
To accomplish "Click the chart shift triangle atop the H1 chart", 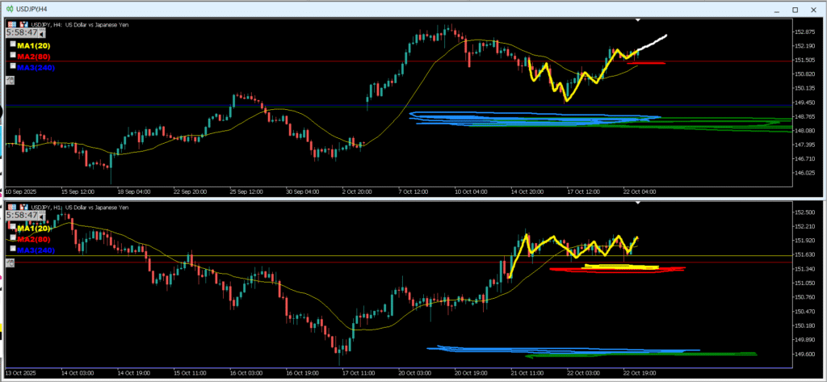I will (x=638, y=203).
